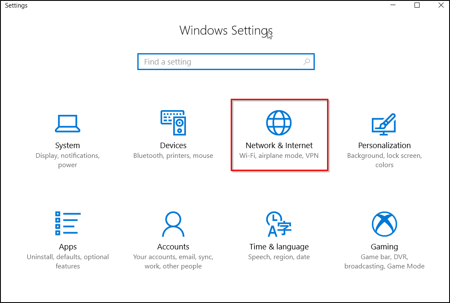Screen dimensions: 450x303
Task: Open the Accounts person icon
Action: [x=173, y=224]
